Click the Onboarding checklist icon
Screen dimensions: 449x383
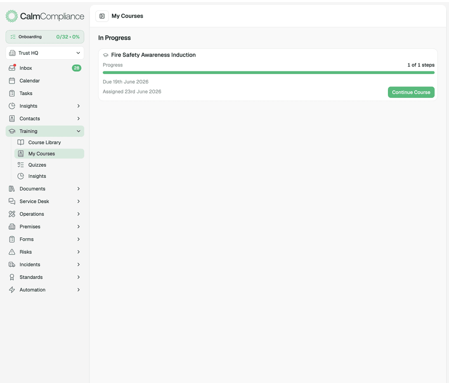[x=13, y=37]
